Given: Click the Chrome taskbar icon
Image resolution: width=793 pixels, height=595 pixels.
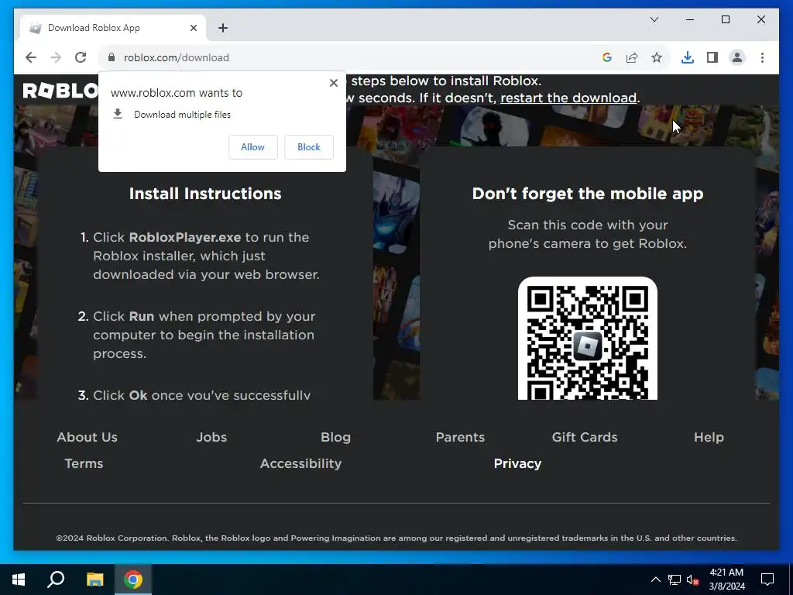Looking at the screenshot, I should click(x=133, y=580).
